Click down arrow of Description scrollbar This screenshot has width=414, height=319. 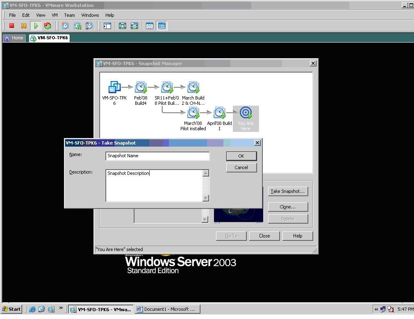(206, 198)
